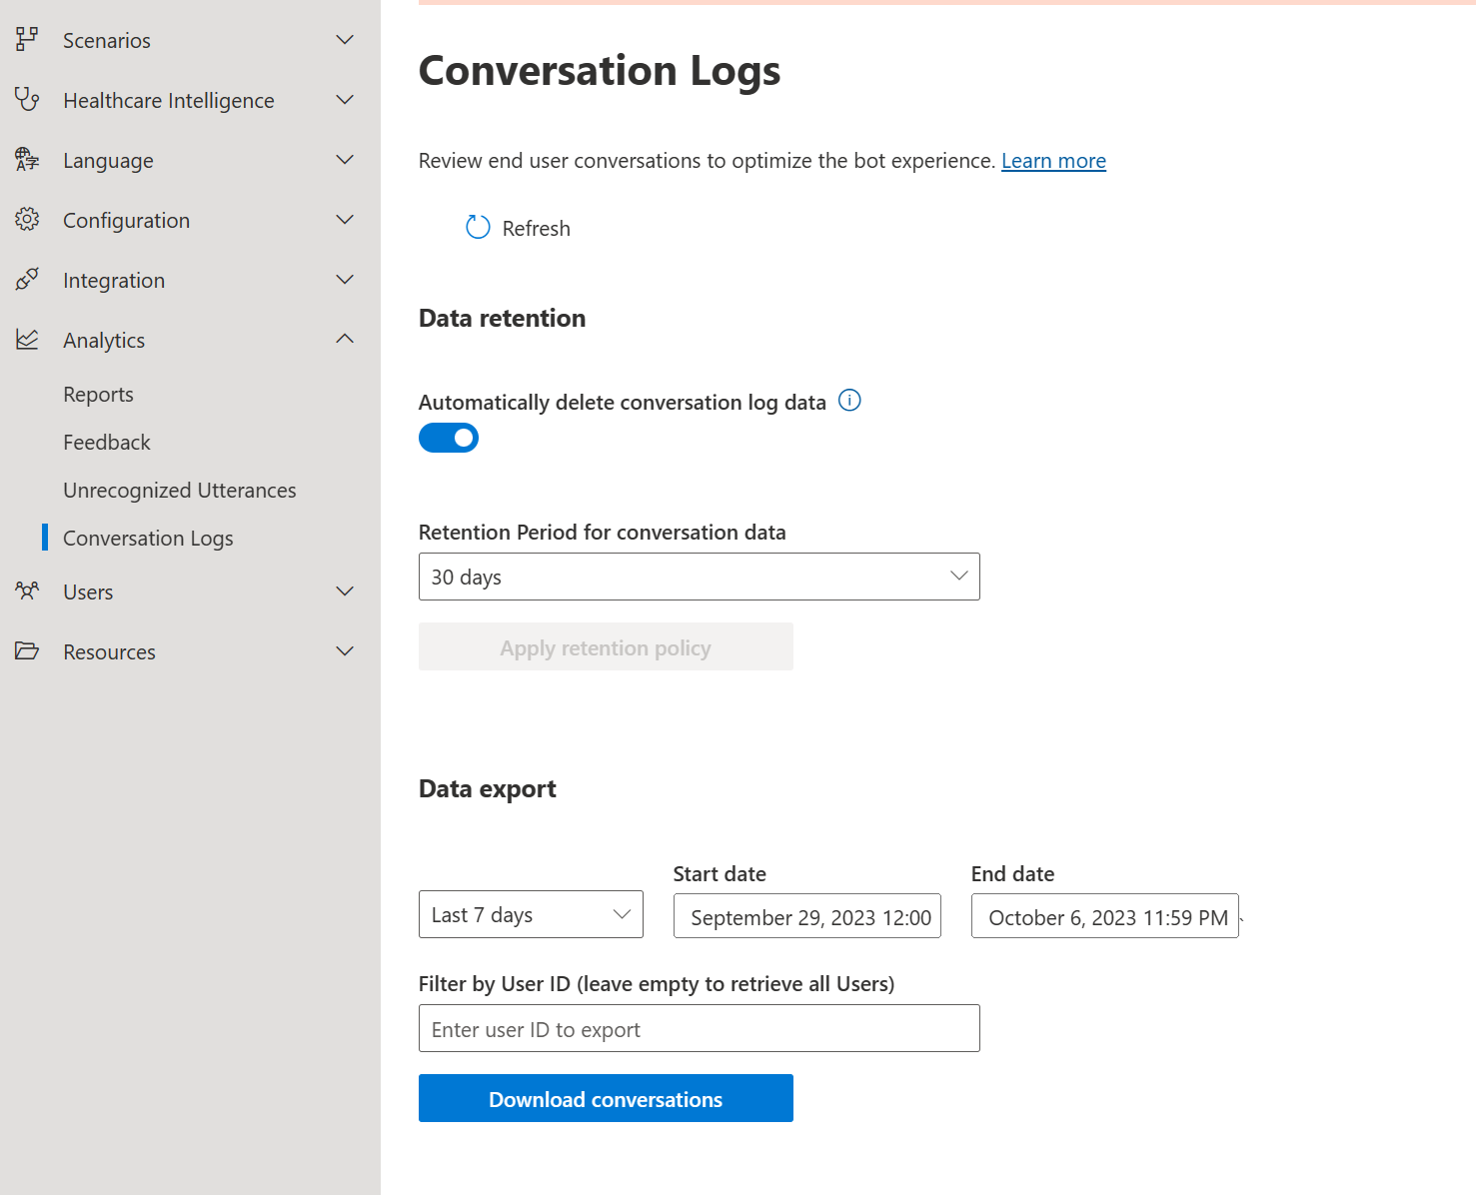Expand the Resources section
1476x1195 pixels.
click(344, 650)
